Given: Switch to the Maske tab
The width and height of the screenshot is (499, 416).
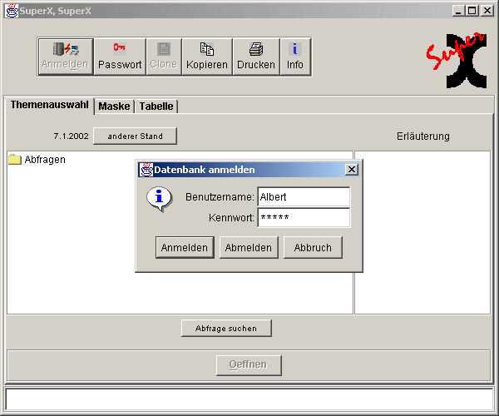Looking at the screenshot, I should coord(114,106).
